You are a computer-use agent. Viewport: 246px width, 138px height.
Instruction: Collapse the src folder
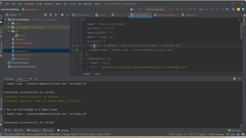[8, 31]
